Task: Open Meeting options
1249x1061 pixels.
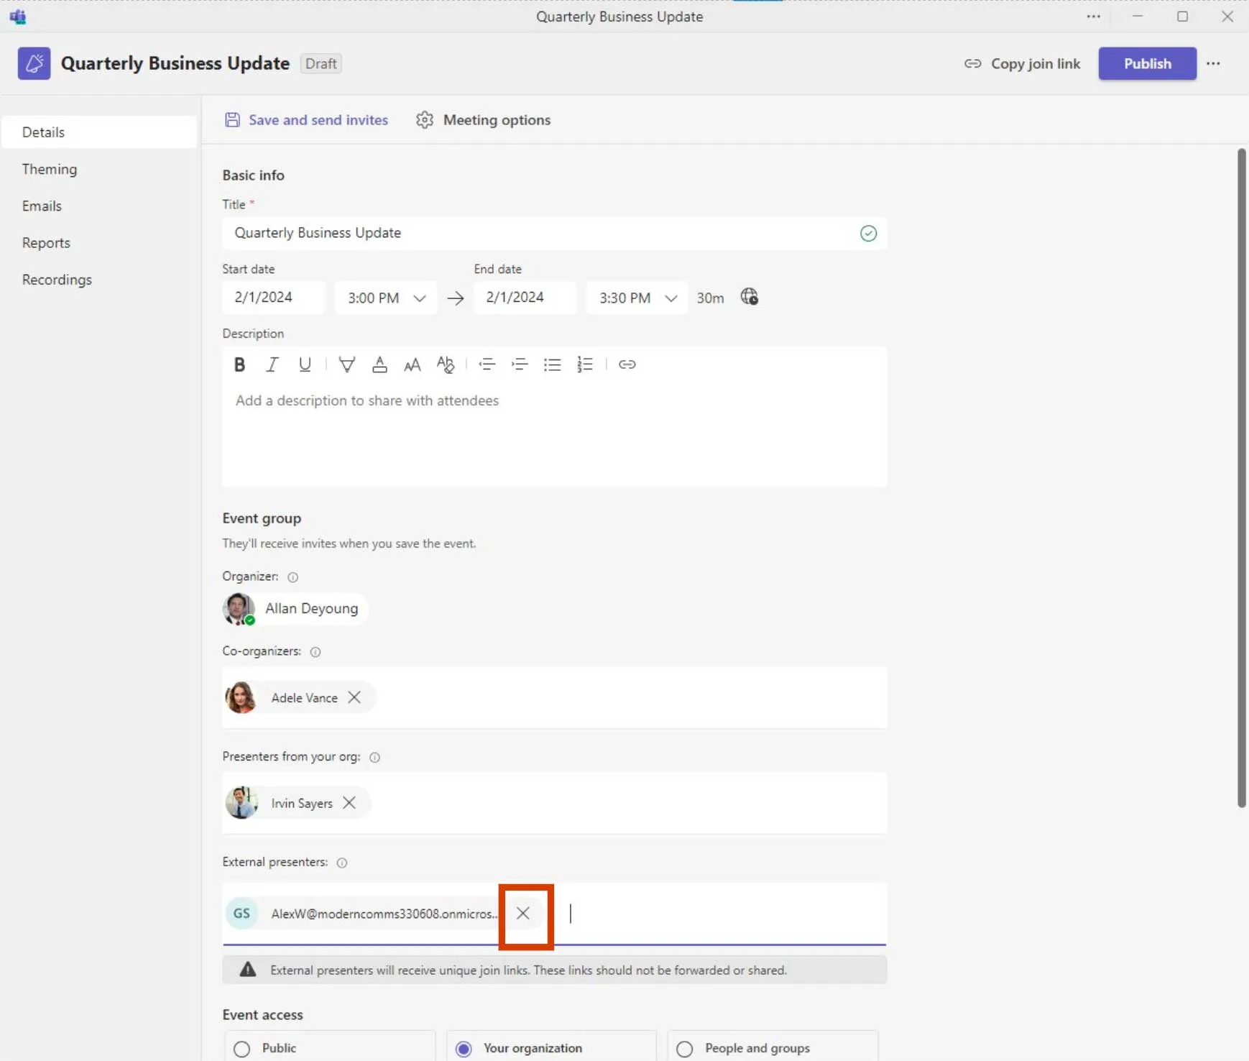Action: pos(483,120)
